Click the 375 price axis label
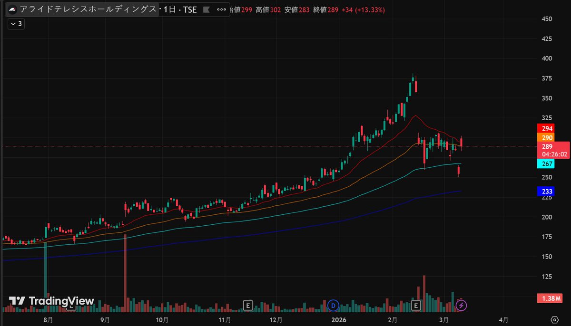571x326 pixels. [547, 78]
